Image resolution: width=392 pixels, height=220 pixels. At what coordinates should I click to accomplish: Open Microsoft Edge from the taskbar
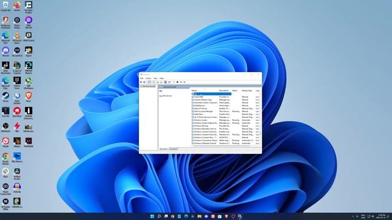(186, 216)
